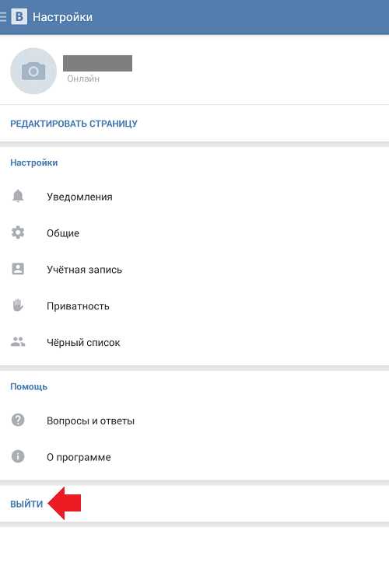Click the account card icon
This screenshot has width=389, height=569.
pyautogui.click(x=18, y=268)
